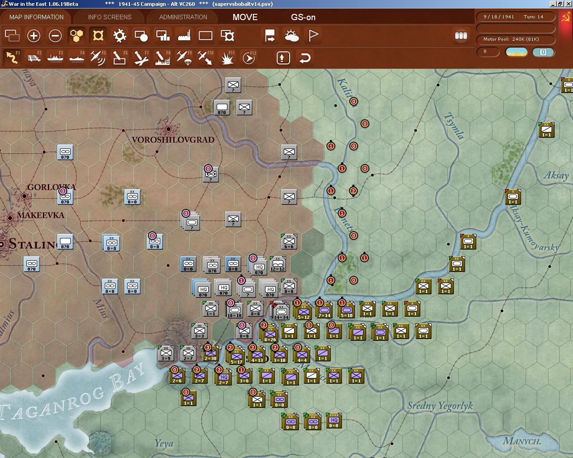Click the rectangle with circle icon

pos(141,35)
